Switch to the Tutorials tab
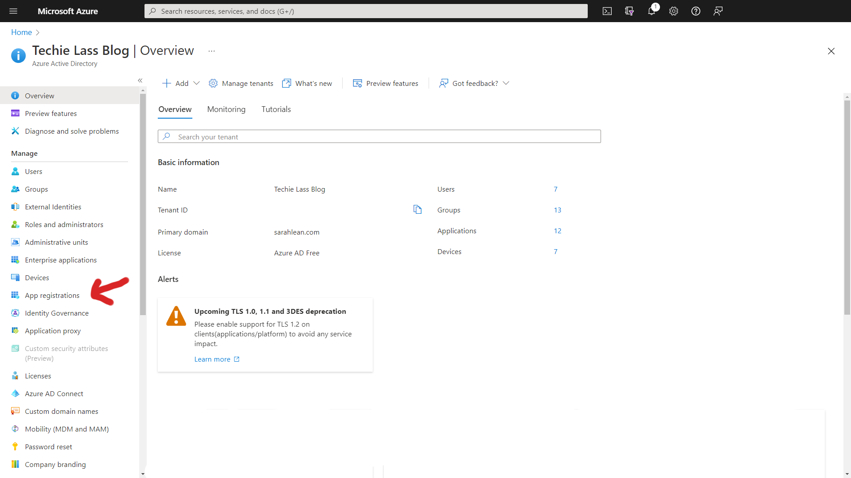The width and height of the screenshot is (851, 478). [276, 109]
